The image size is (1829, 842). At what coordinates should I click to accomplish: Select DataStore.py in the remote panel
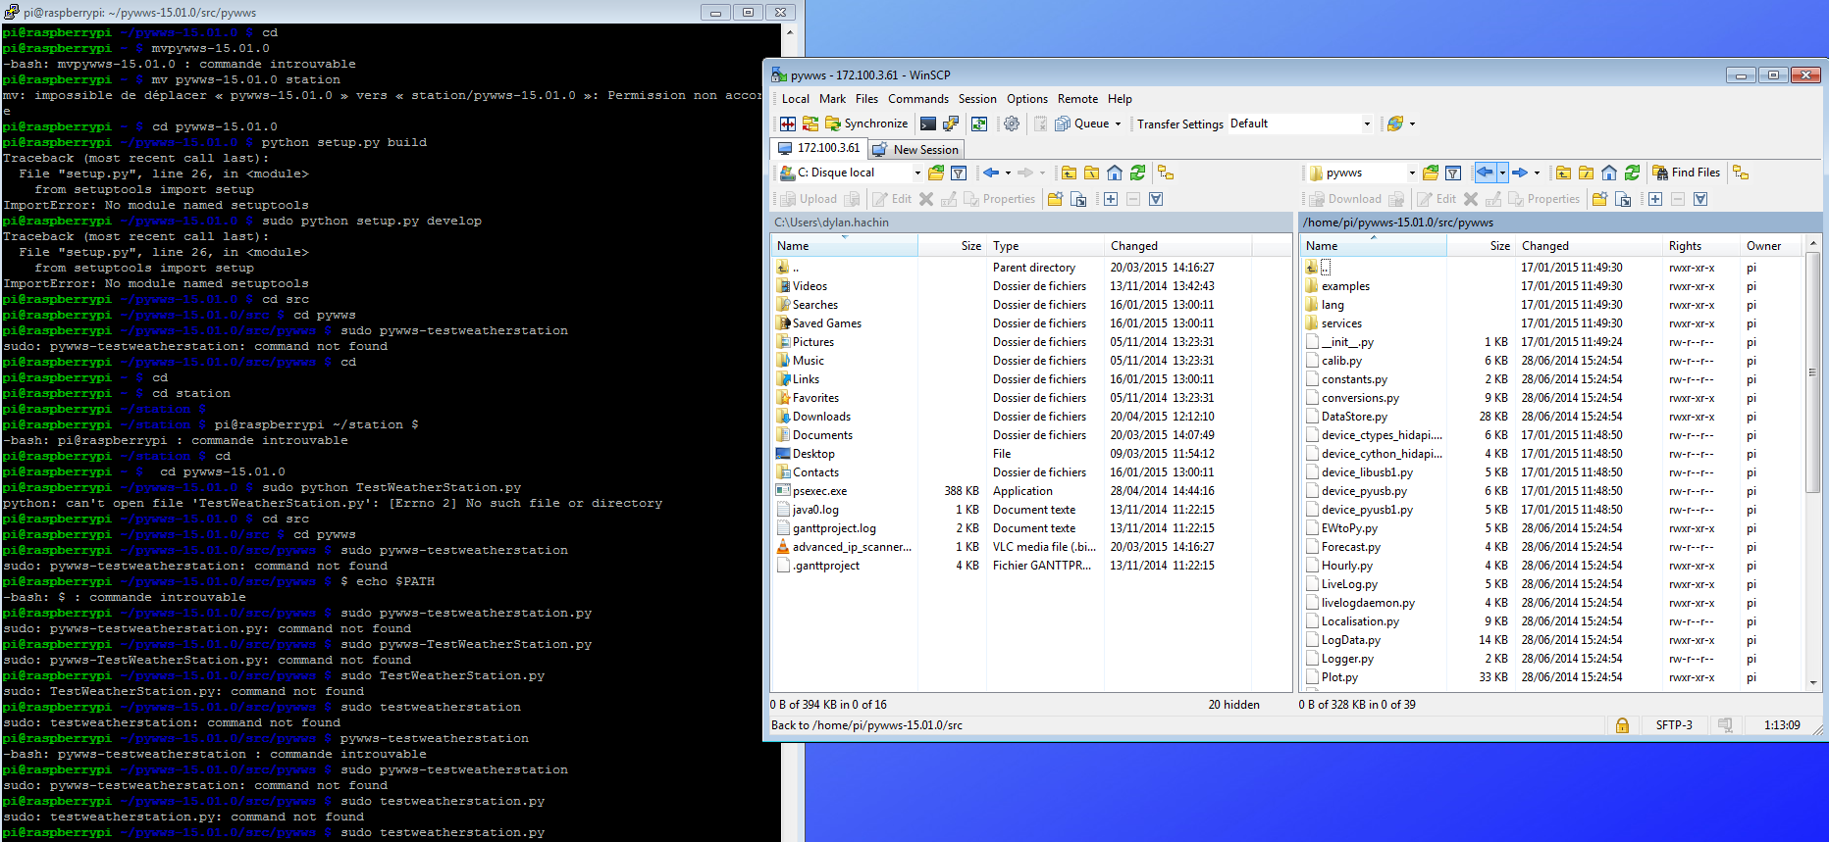point(1354,417)
